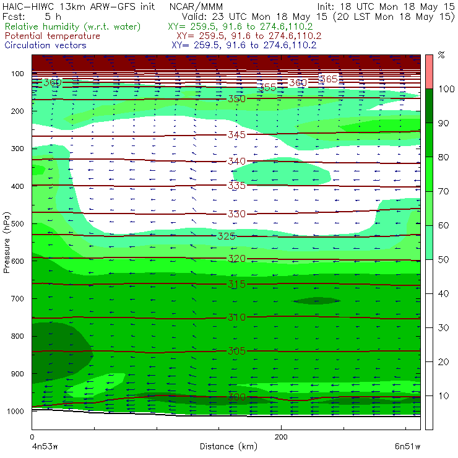
Task: Click the 320 potential temperature contour label
Action: [236, 259]
